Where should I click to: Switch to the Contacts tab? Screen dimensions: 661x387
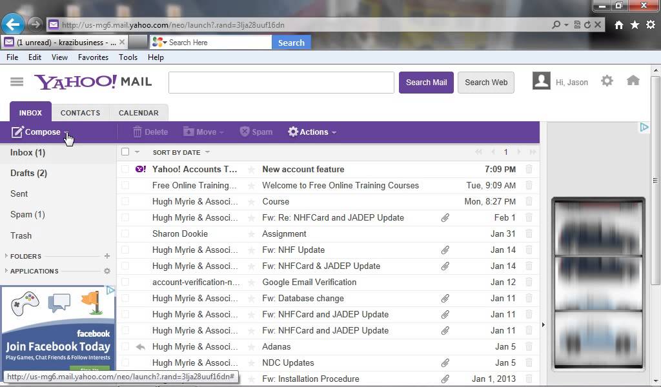(80, 113)
